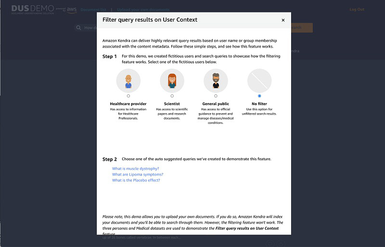Select the Healthcare provider radio button

pos(128,96)
